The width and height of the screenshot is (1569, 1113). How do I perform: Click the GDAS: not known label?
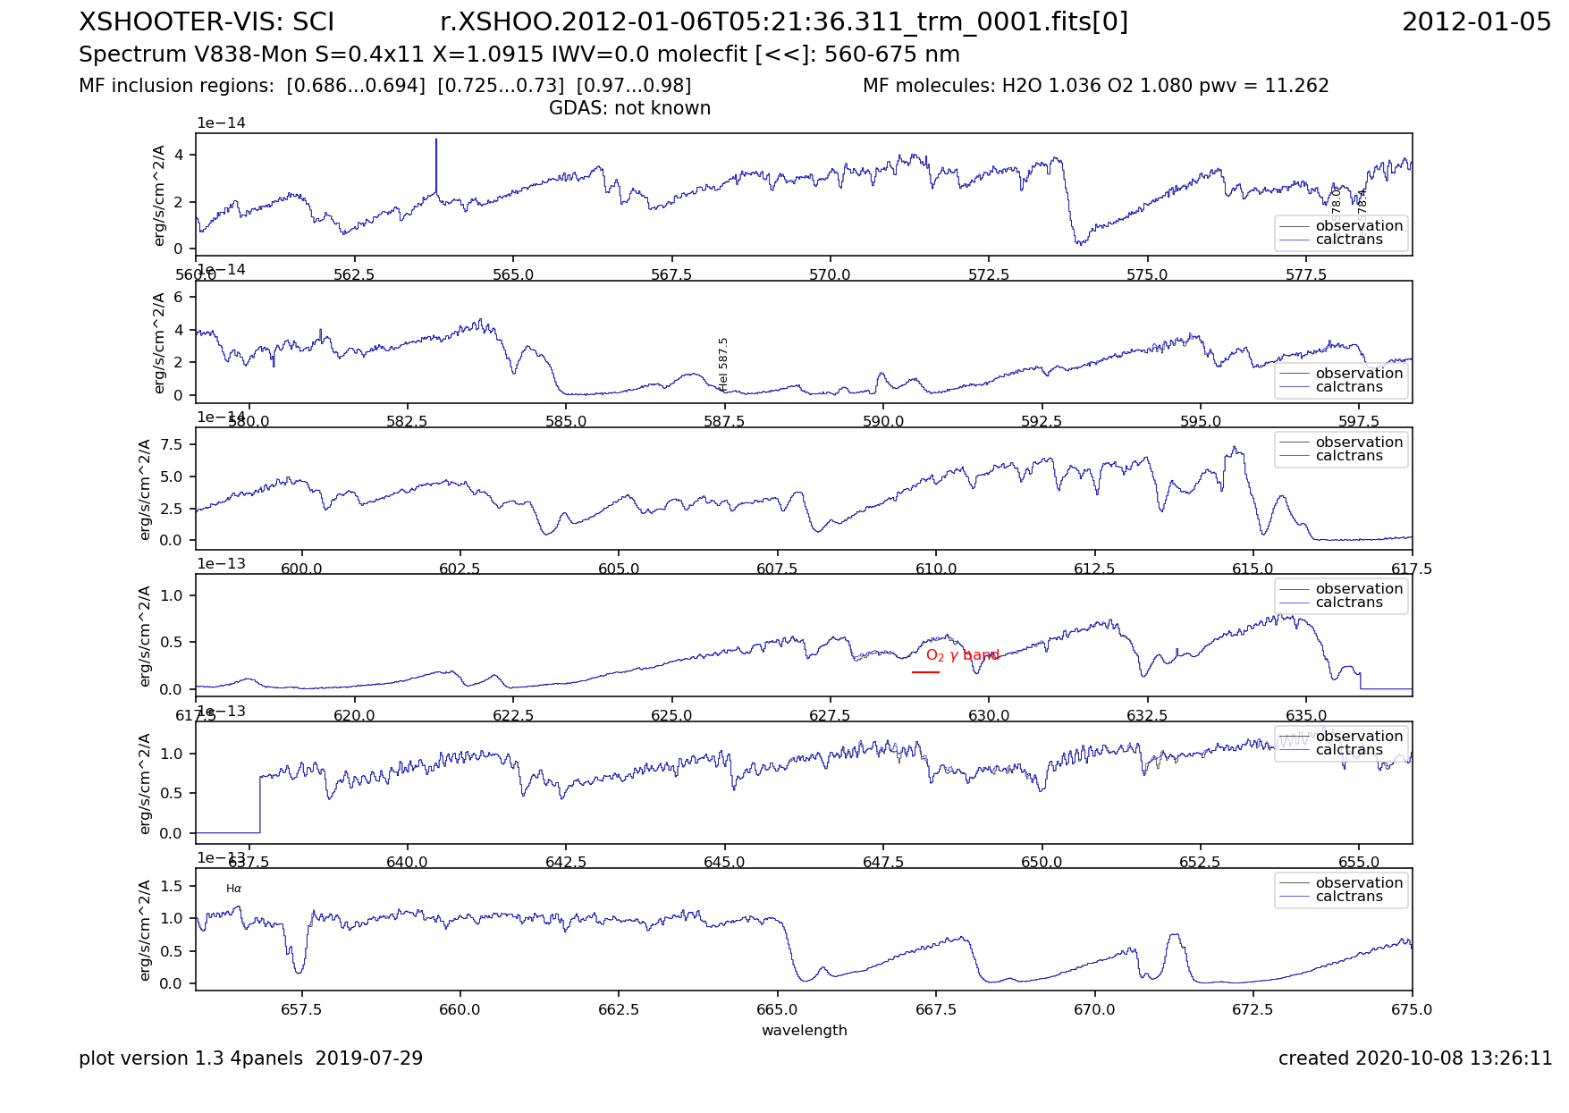(629, 108)
